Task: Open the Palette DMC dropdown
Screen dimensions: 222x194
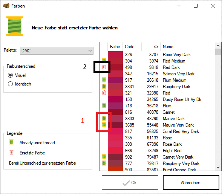Action: (57, 50)
